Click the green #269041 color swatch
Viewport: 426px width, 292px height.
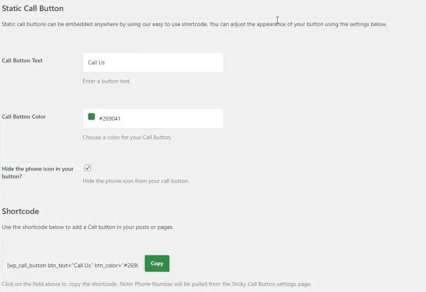92,117
